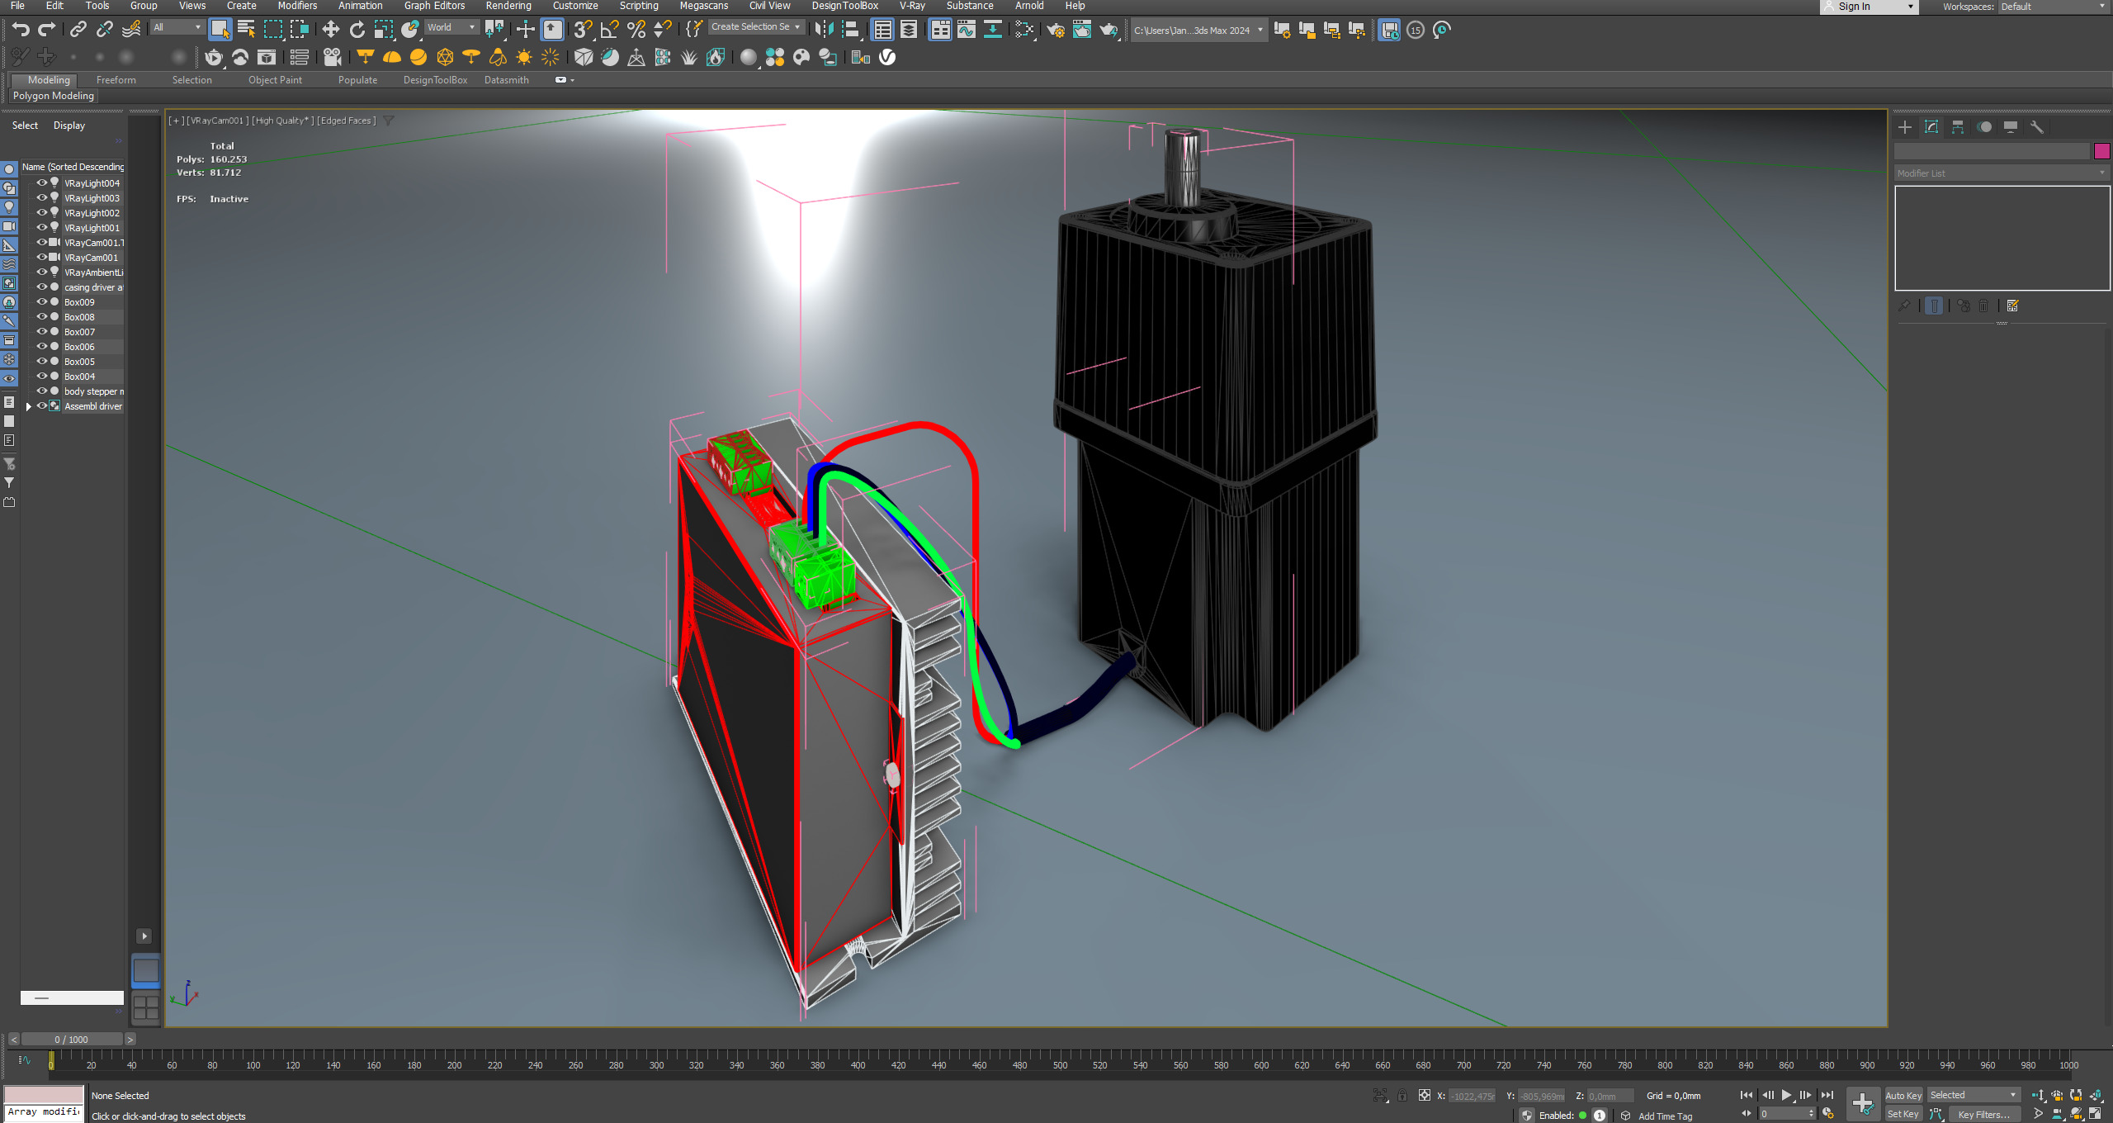Image resolution: width=2113 pixels, height=1123 pixels.
Task: Toggle the Selection Lock padlock icon
Action: [x=1402, y=1096]
